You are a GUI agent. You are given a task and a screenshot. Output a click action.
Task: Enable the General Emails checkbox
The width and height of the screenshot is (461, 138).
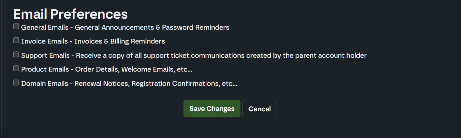(x=16, y=26)
